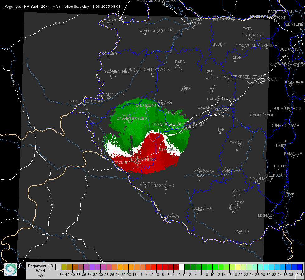The height and width of the screenshot is (280, 305).
Task: Click the MARCALI city label
Action: [x=169, y=149]
